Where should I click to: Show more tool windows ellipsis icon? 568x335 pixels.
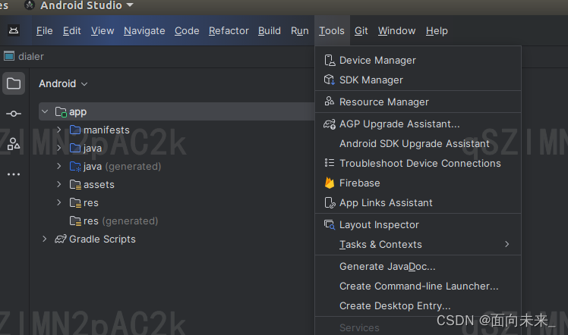click(x=14, y=174)
